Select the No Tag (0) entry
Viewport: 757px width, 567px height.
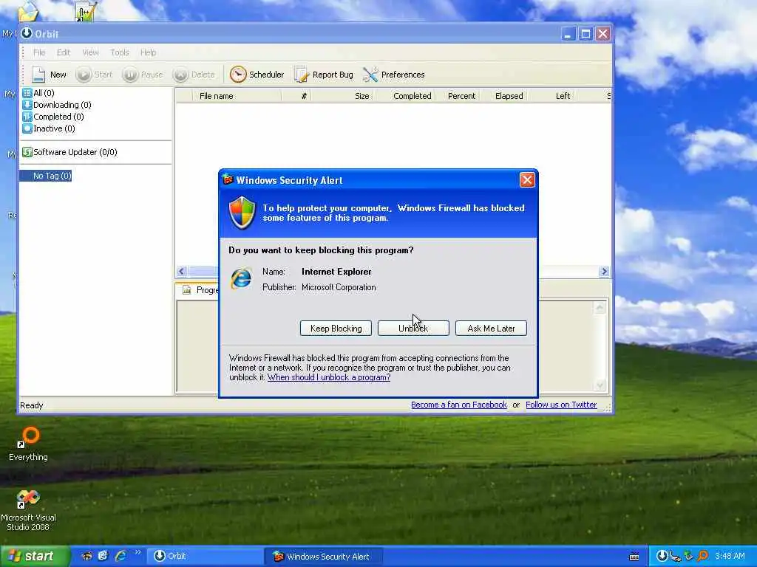(x=46, y=176)
